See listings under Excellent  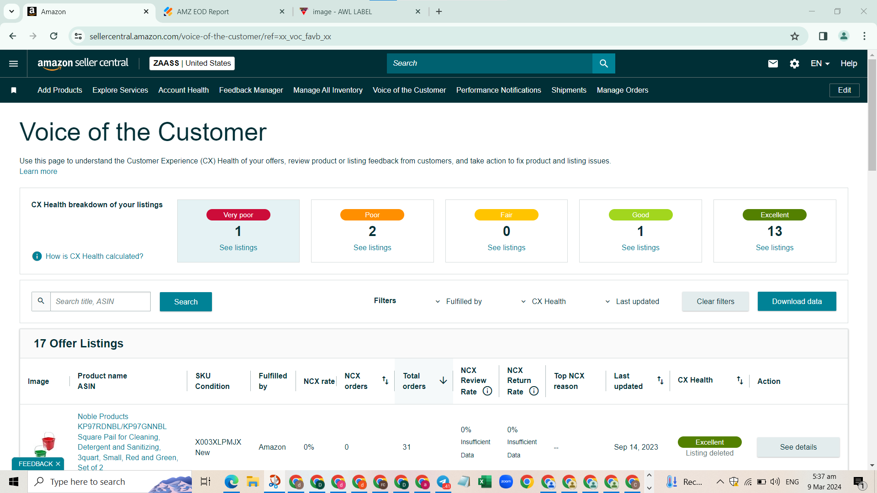(x=775, y=248)
